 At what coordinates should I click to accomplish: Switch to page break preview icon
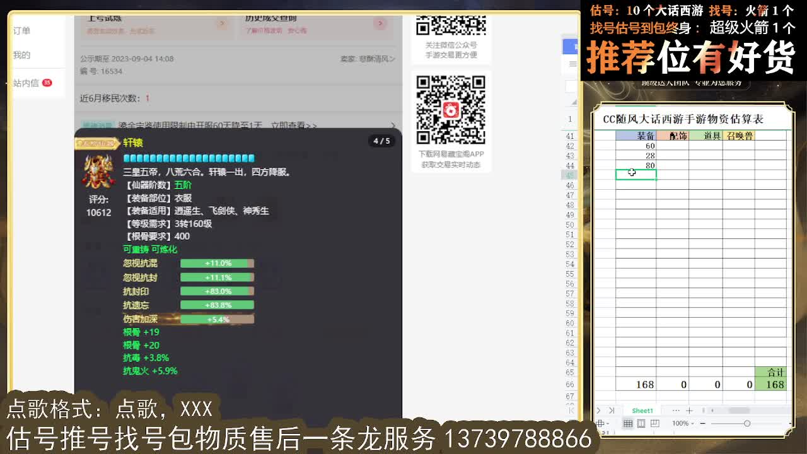click(x=654, y=423)
